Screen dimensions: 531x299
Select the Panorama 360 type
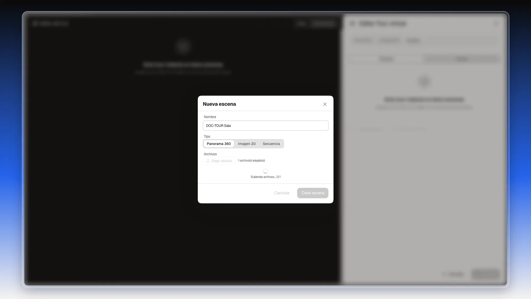(x=219, y=144)
